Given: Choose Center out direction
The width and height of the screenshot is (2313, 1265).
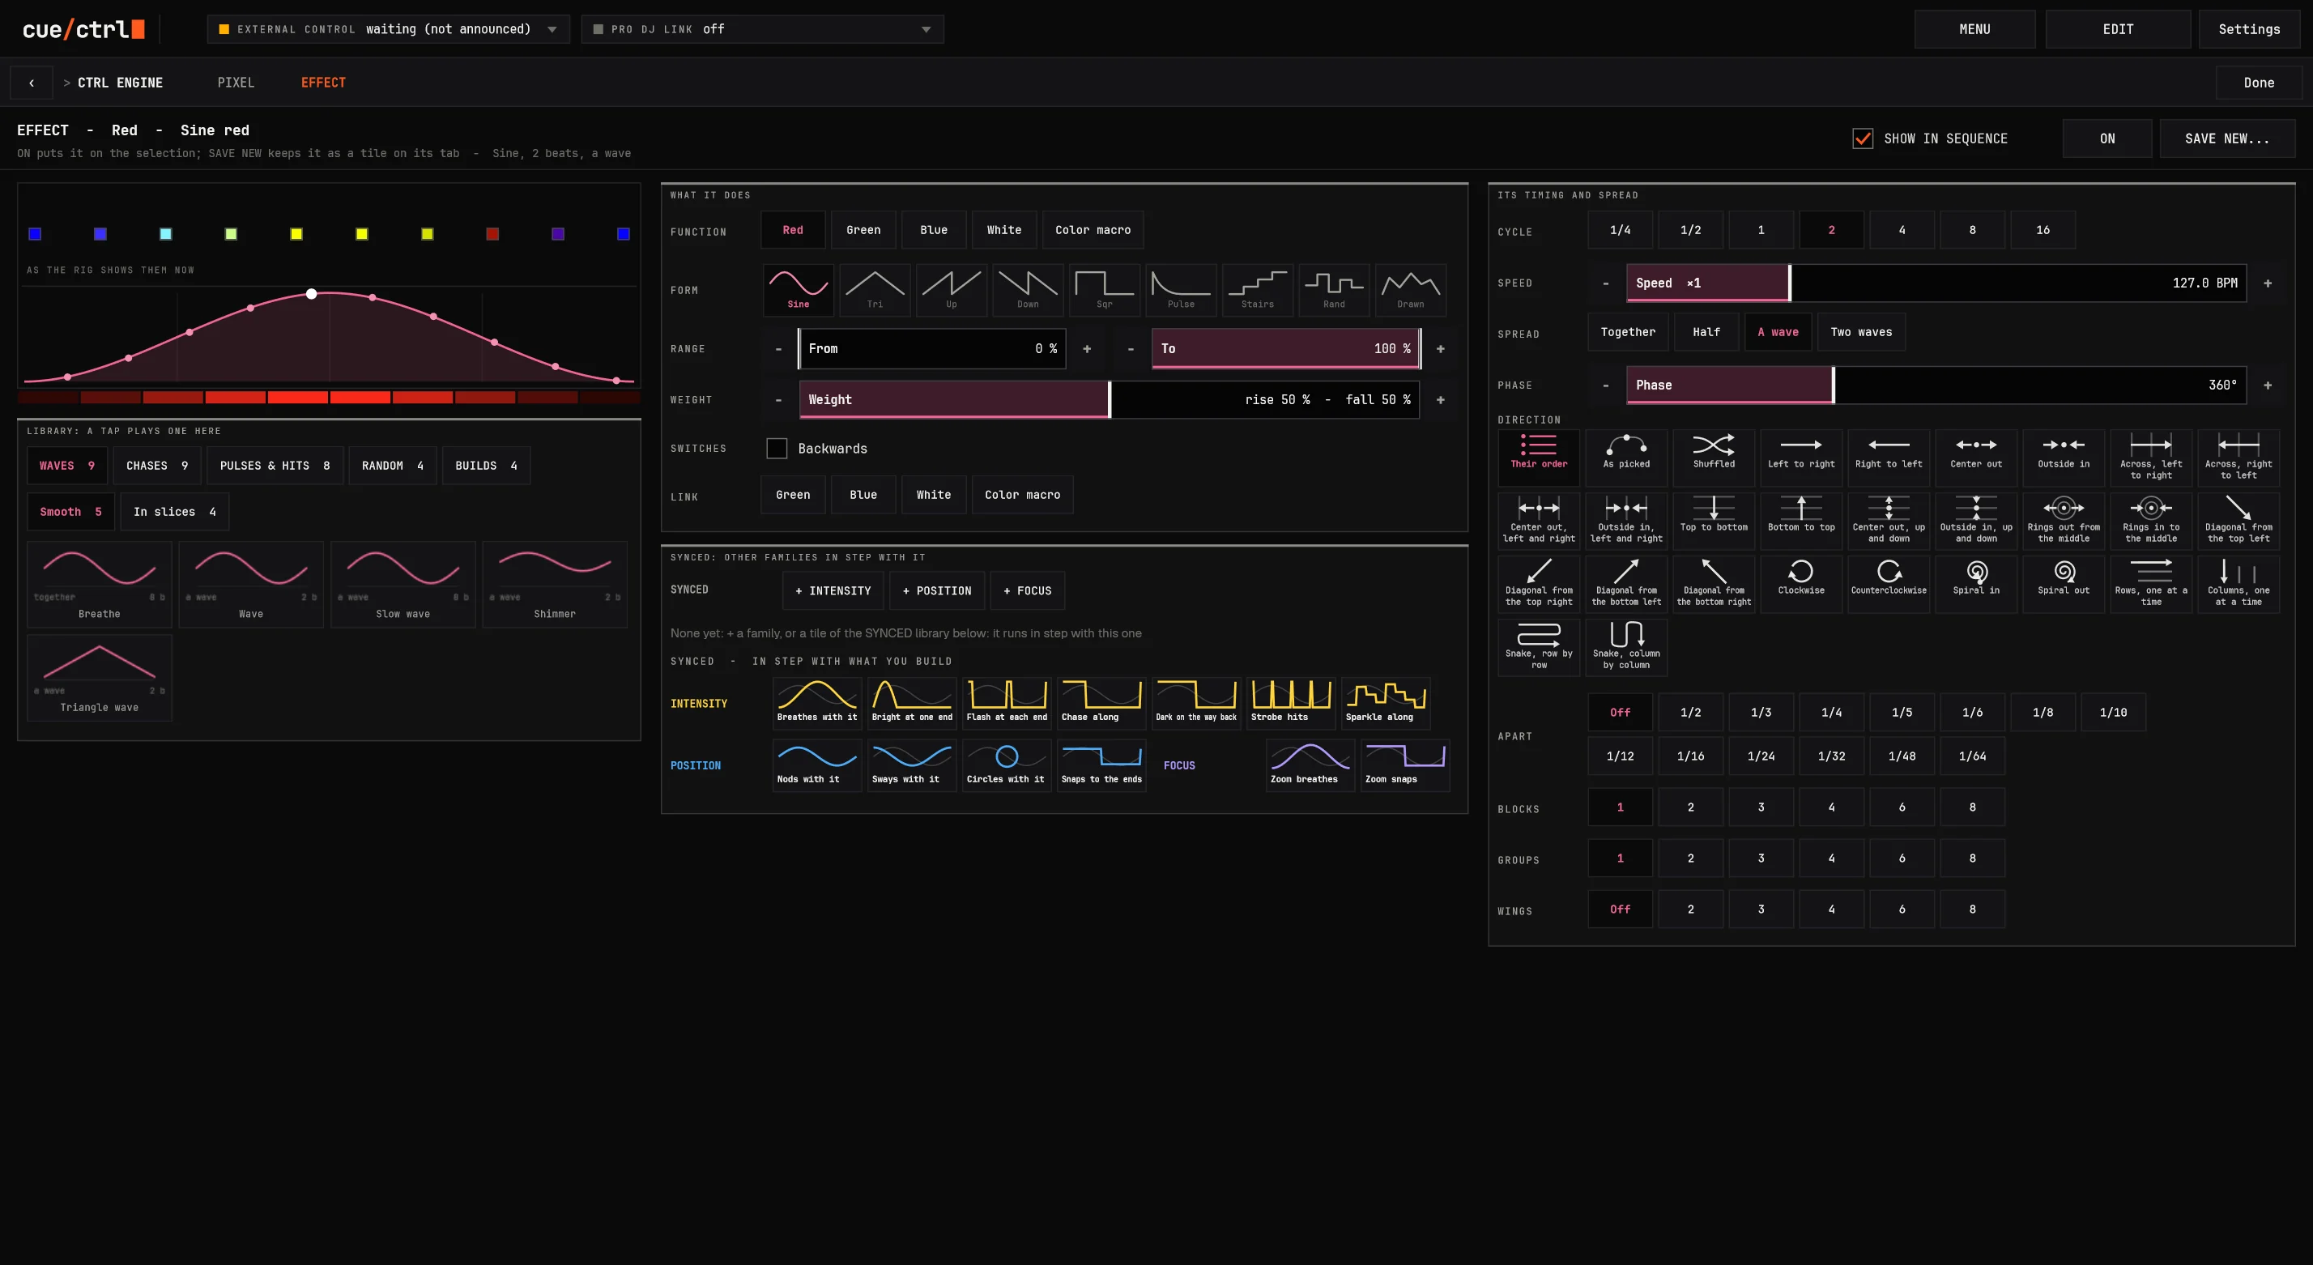Looking at the screenshot, I should point(1975,457).
